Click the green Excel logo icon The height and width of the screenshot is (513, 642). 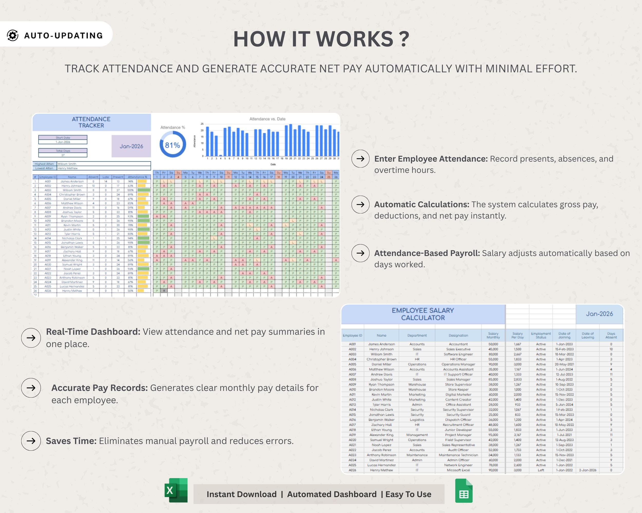(176, 490)
